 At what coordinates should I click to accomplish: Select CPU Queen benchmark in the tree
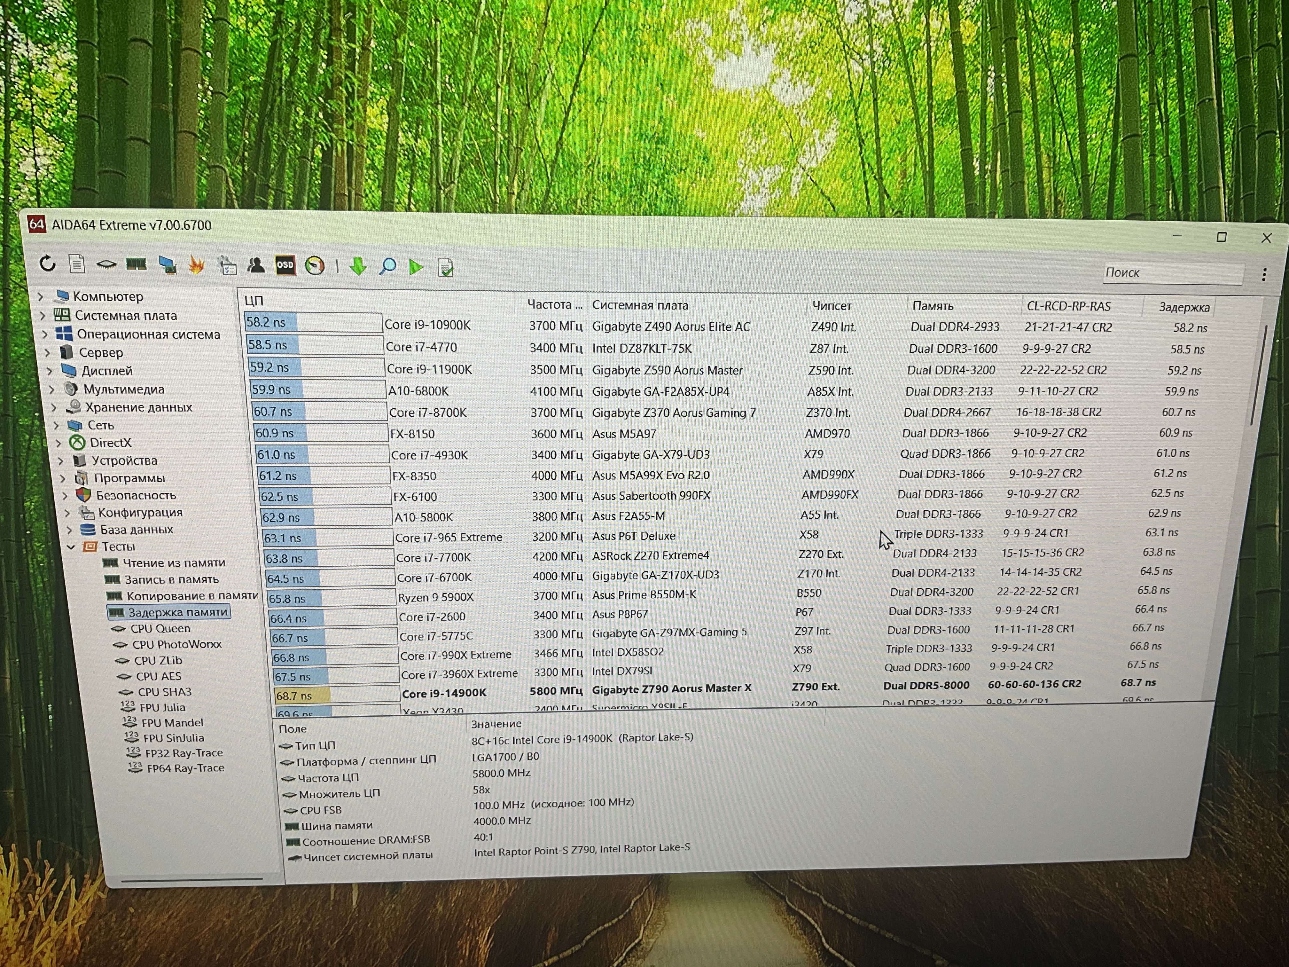tap(160, 628)
